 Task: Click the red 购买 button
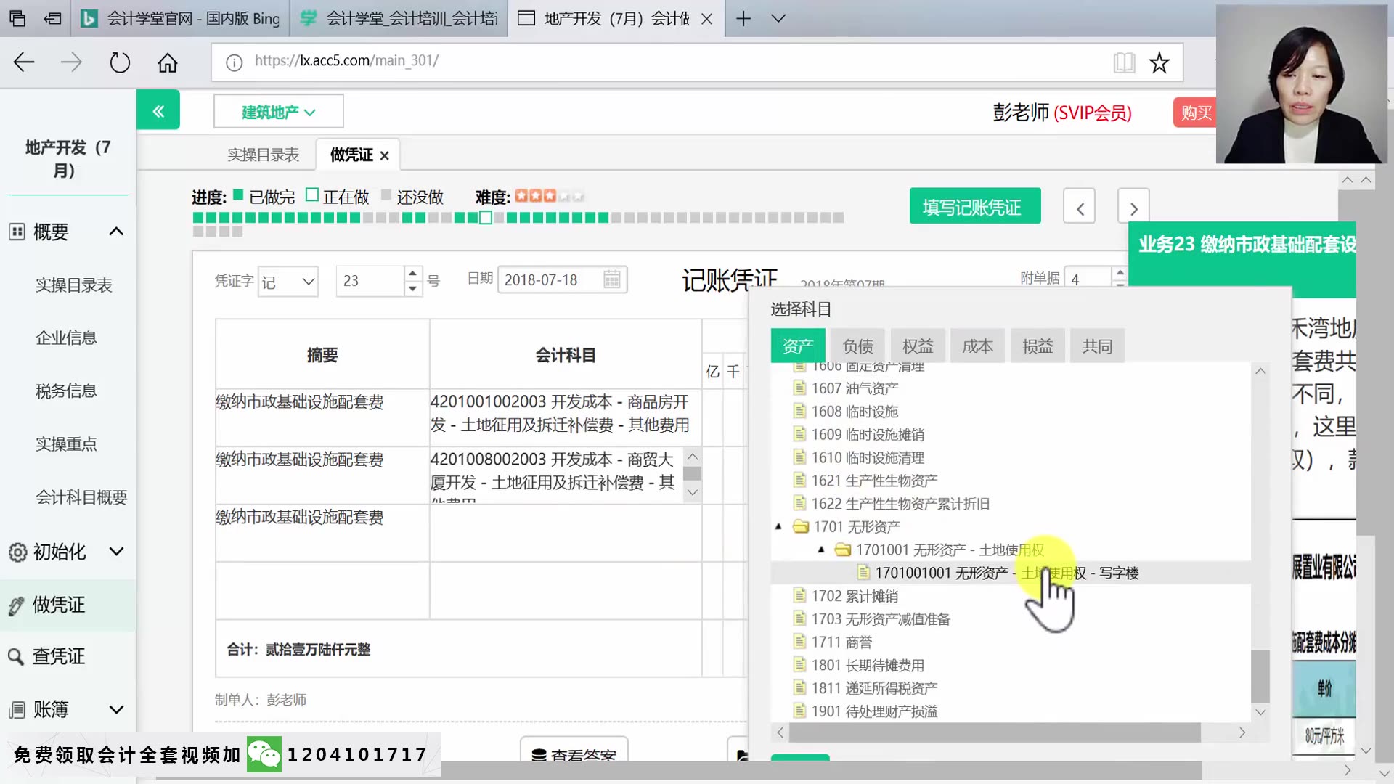tap(1195, 113)
